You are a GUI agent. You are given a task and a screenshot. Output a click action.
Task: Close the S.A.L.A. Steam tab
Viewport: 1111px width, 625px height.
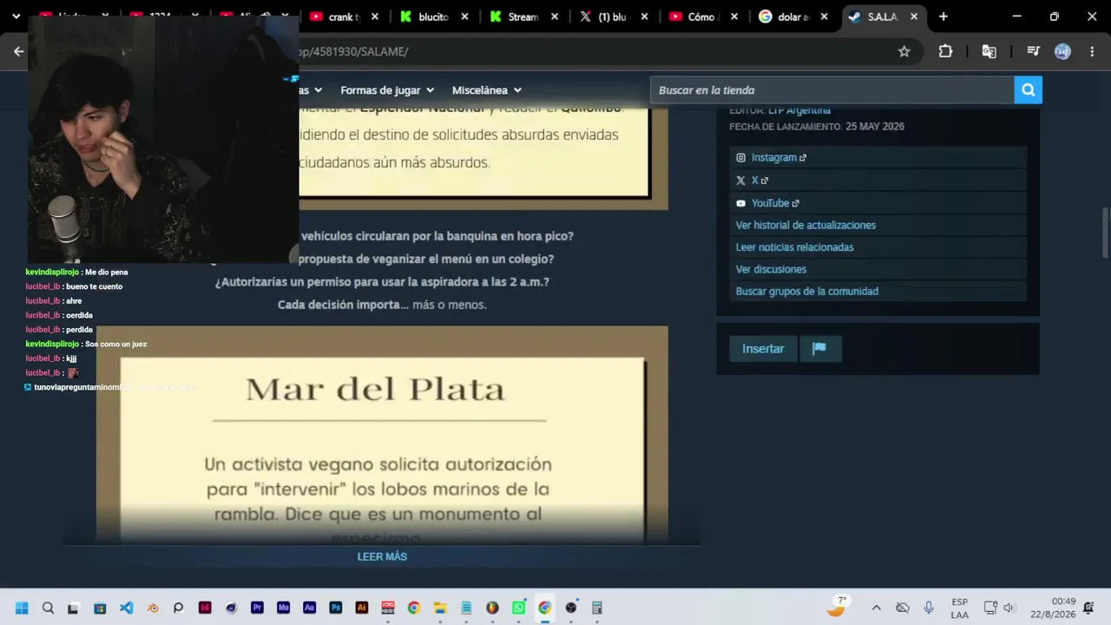914,16
